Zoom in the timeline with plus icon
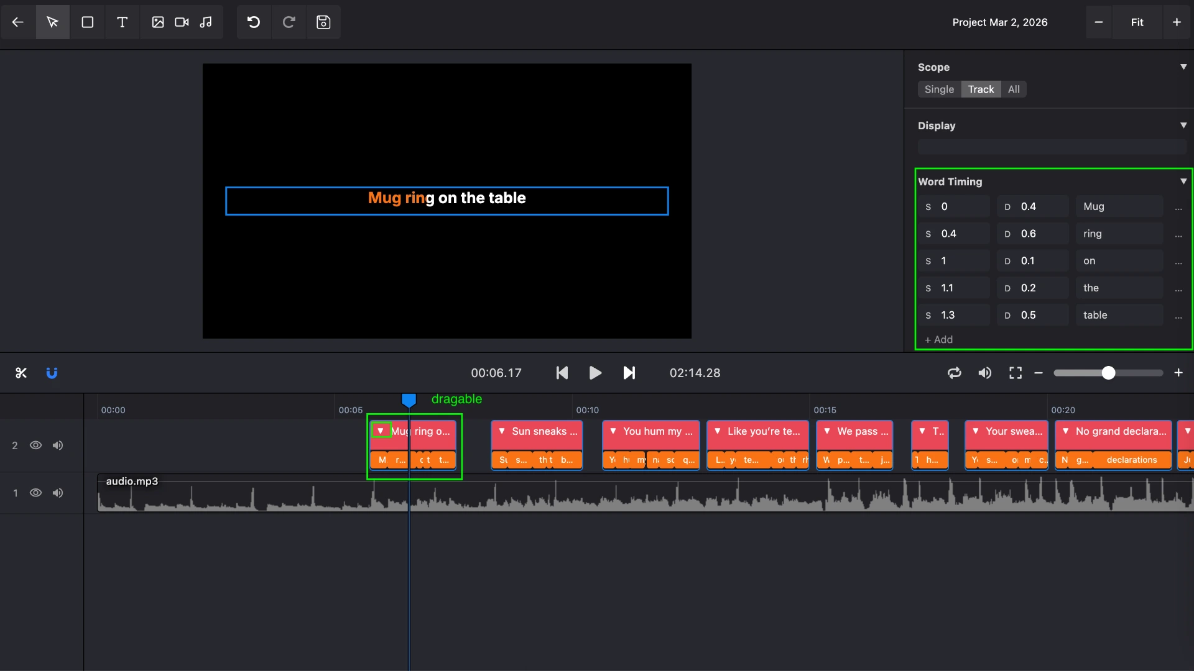Viewport: 1194px width, 671px height. pos(1178,373)
